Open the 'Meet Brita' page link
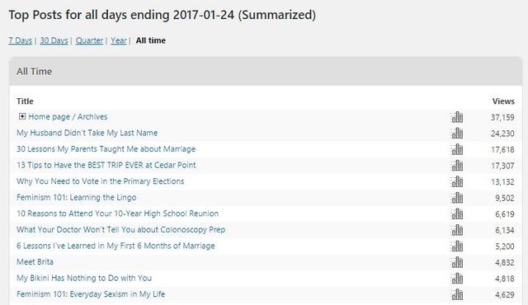Viewport: 528px width, 305px height. pos(35,262)
